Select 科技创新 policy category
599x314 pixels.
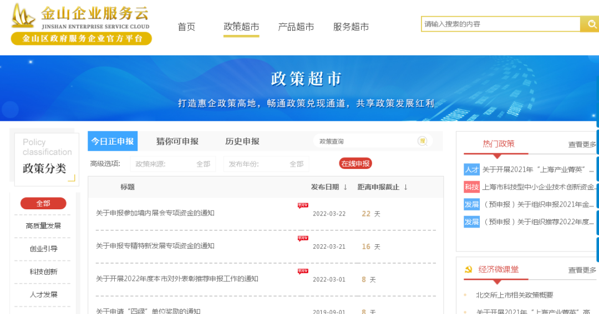click(x=43, y=271)
